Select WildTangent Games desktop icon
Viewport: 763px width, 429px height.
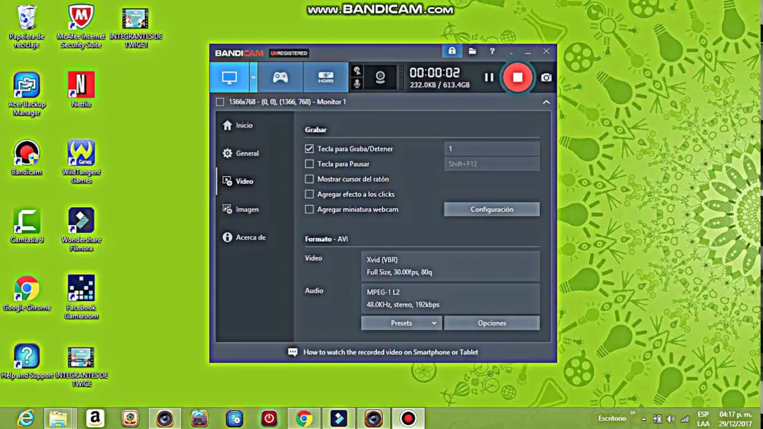click(81, 162)
